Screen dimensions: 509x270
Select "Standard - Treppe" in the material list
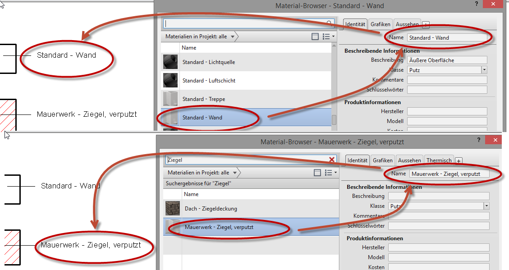(x=246, y=99)
